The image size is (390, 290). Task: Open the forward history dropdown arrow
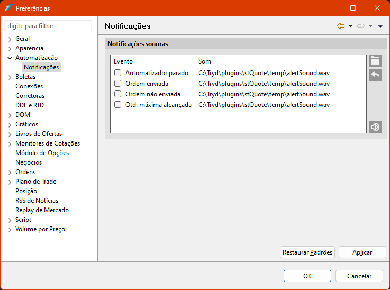coord(370,26)
